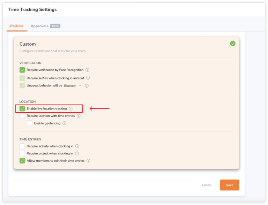
Task: Disable live location tracking checkbox
Action: [x=22, y=109]
